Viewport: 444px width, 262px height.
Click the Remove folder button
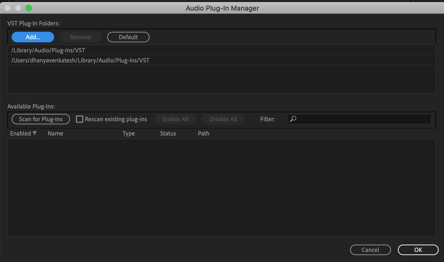(x=80, y=37)
